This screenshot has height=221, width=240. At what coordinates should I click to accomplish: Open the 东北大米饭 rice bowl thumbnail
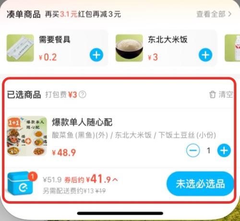click(x=129, y=48)
